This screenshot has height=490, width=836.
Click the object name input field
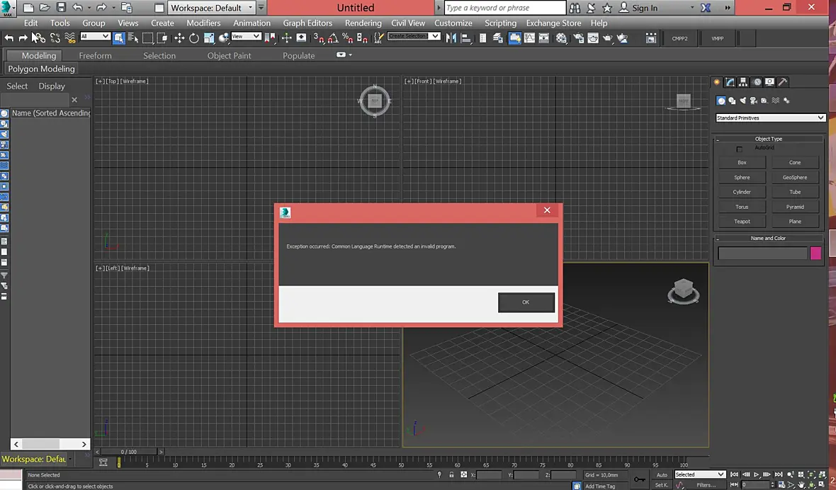762,253
